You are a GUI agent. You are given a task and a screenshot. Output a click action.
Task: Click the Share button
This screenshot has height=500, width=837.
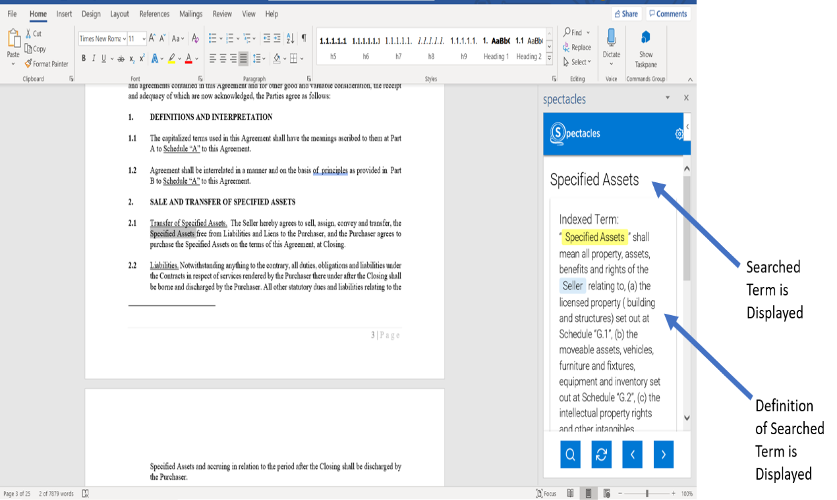[626, 14]
